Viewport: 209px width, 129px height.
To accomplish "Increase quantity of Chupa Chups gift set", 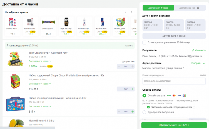I will tap(133, 89).
